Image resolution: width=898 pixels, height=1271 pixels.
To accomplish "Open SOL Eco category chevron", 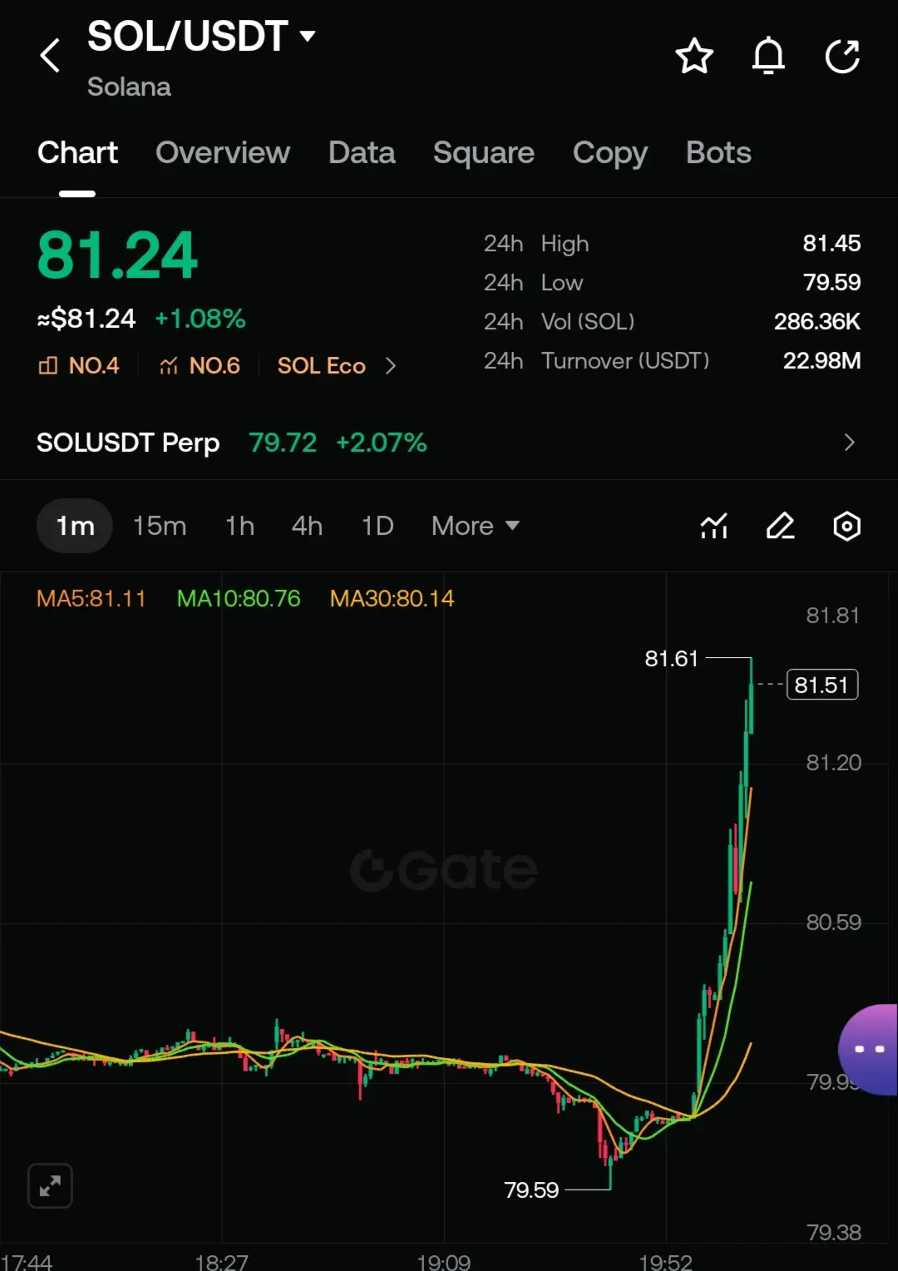I will point(391,366).
